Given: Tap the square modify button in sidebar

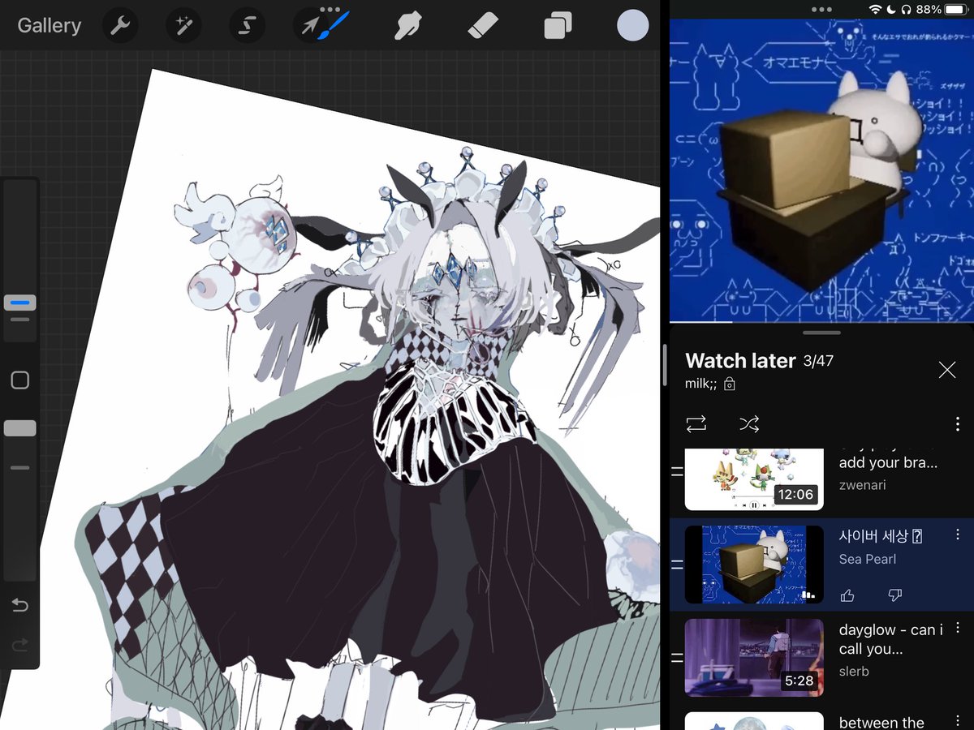Looking at the screenshot, I should click(20, 380).
